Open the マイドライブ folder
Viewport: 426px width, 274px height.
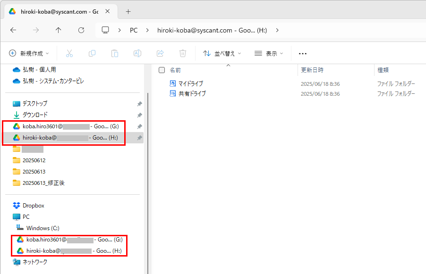pos(191,84)
